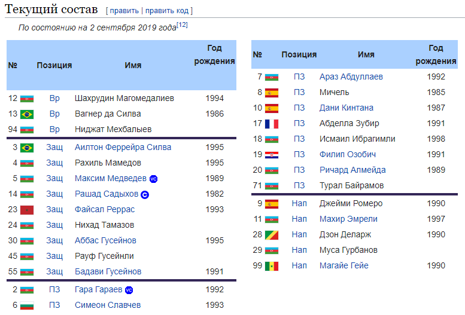Click the French flag next to Абделла Зубир

coord(272,124)
